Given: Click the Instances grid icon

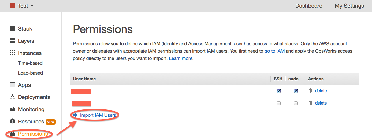Looking at the screenshot, I should [x=13, y=53].
